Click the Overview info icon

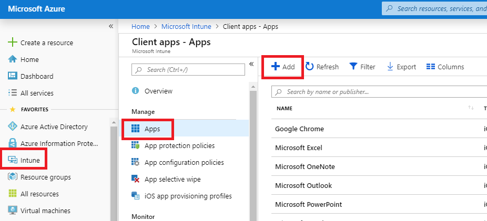(x=135, y=91)
